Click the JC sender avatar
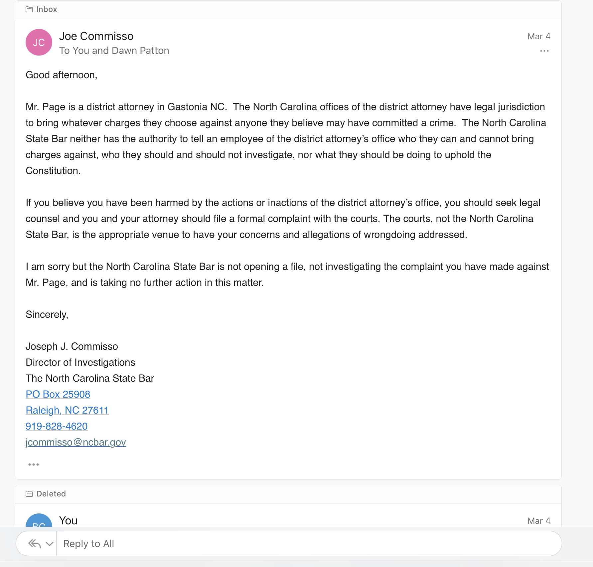Image resolution: width=593 pixels, height=567 pixels. (x=39, y=42)
